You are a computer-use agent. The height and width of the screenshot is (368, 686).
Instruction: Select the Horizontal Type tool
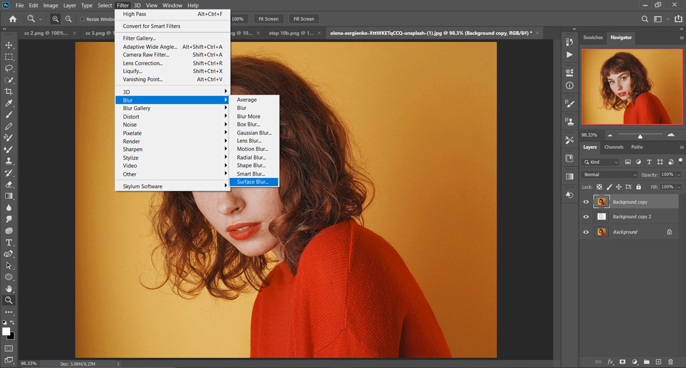pos(9,242)
